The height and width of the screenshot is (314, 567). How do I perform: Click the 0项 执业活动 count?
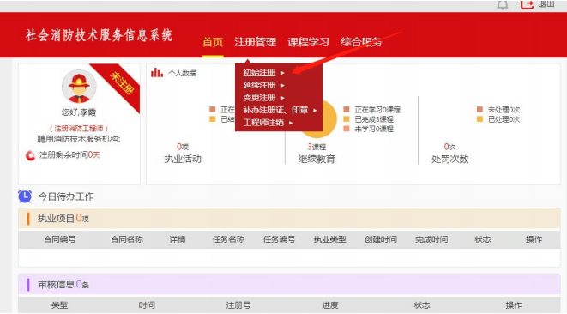coord(183,147)
